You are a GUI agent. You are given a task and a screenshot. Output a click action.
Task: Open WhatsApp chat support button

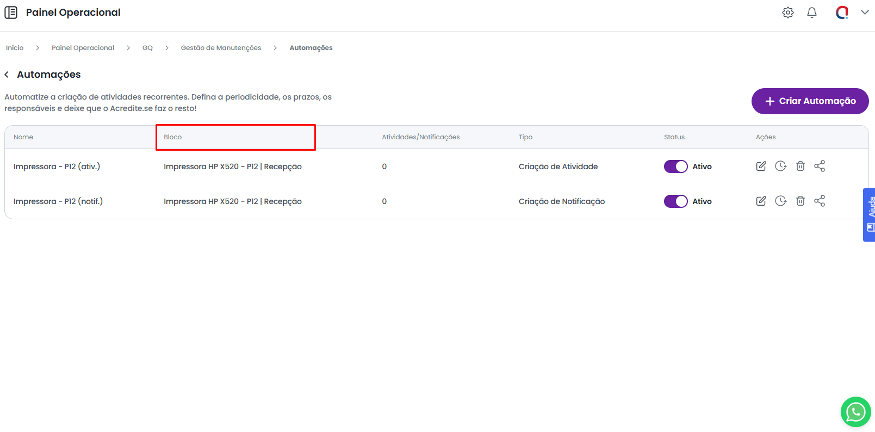point(855,412)
